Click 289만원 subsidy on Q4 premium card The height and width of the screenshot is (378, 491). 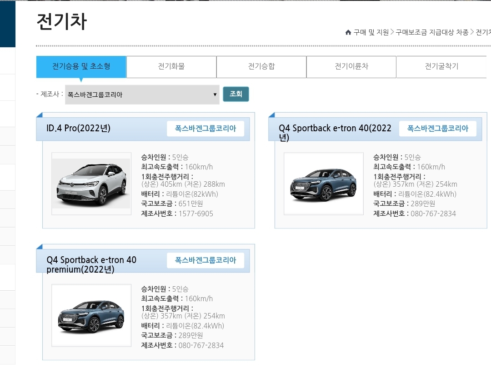190,335
